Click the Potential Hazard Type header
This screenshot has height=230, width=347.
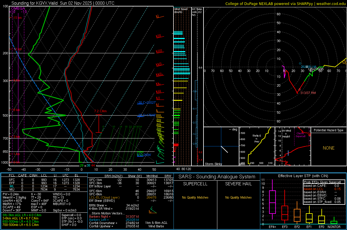click(x=328, y=130)
